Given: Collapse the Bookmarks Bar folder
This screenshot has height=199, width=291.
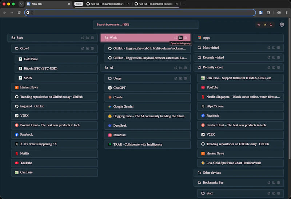Looking at the screenshot, I should point(239,183).
